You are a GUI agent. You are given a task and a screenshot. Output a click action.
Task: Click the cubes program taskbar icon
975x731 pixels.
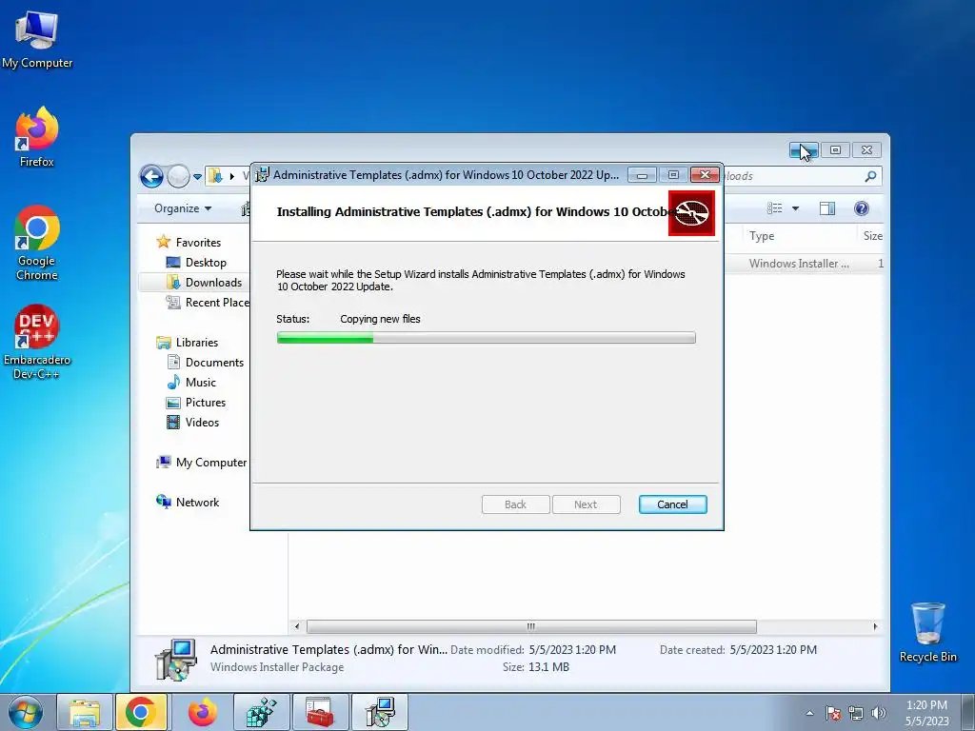[x=261, y=712]
